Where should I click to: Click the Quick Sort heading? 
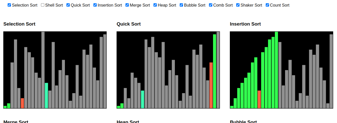click(x=129, y=24)
